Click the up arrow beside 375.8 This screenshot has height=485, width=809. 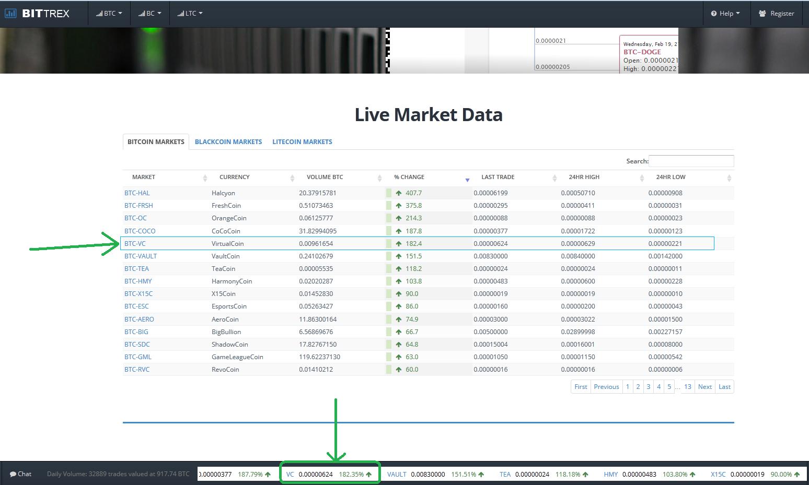pyautogui.click(x=399, y=205)
